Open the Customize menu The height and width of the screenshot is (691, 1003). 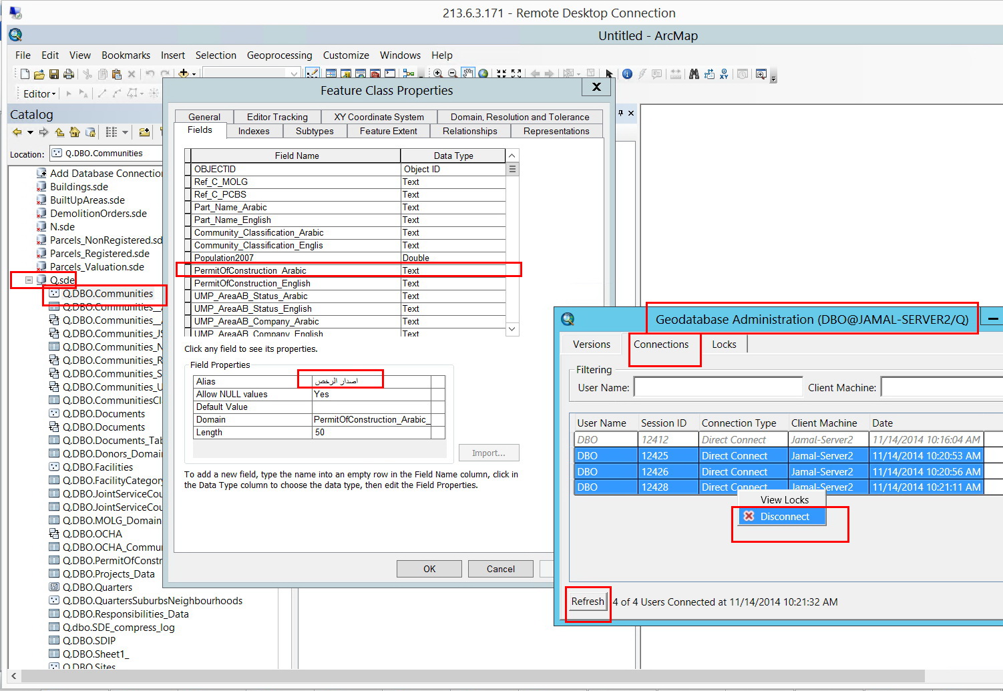[346, 55]
